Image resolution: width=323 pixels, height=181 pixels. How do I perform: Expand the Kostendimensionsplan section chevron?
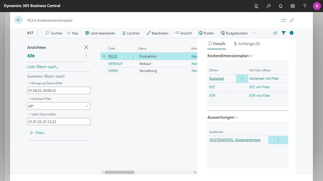click(251, 56)
